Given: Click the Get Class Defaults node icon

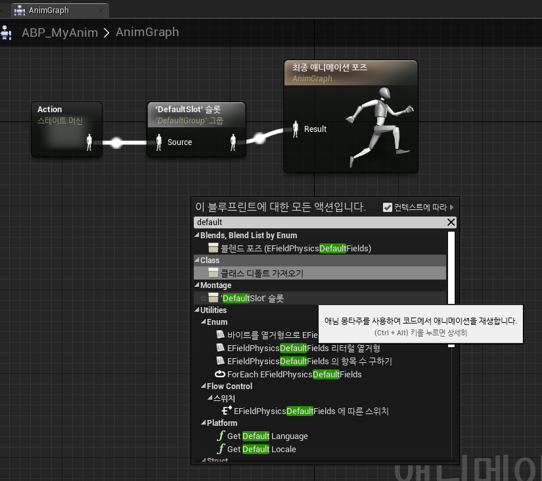Looking at the screenshot, I should (214, 272).
